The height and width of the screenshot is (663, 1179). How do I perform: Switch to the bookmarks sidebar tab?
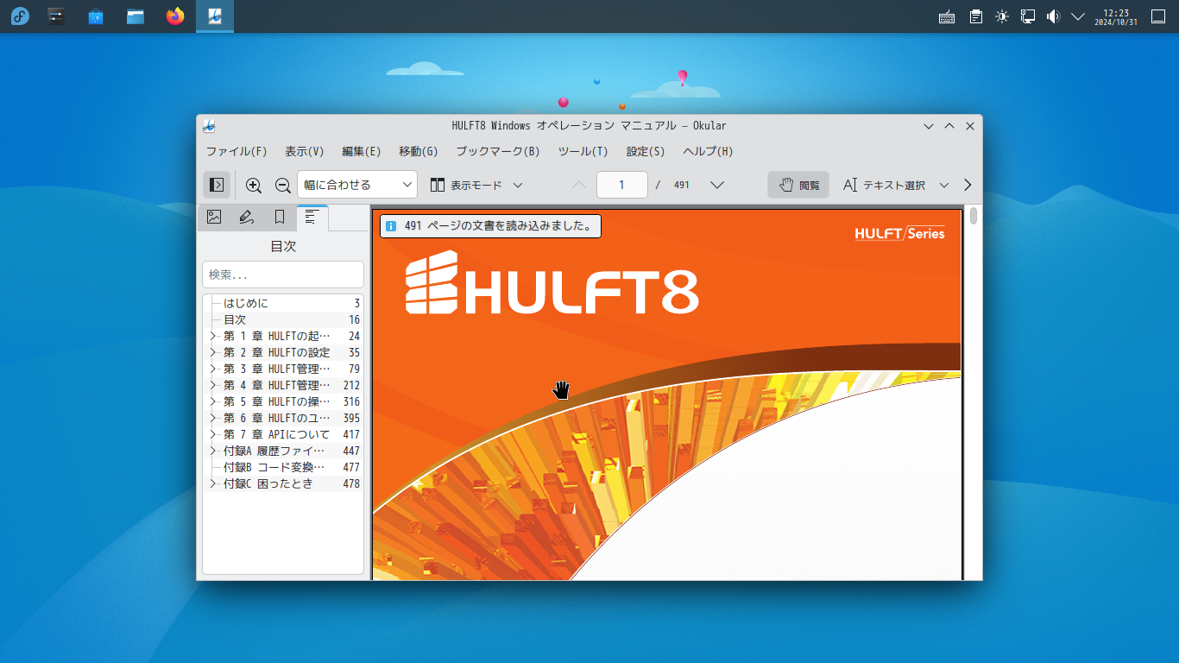click(x=280, y=218)
